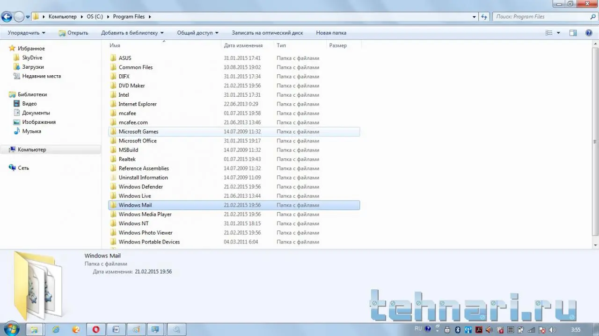Select the mcafee.com folder
Image resolution: width=599 pixels, height=336 pixels.
(x=133, y=122)
